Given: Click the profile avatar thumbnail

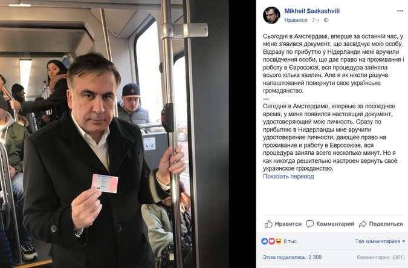Looking at the screenshot, I should (271, 15).
